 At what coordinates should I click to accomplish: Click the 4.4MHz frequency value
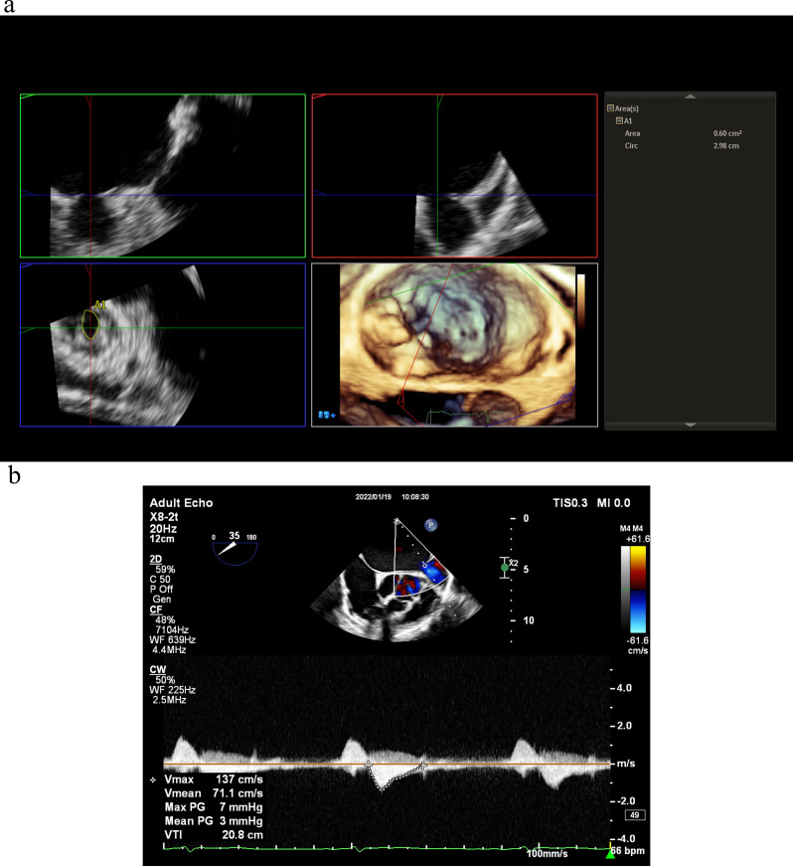169,650
